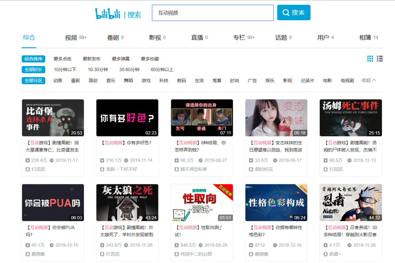Select the 游戏 category filter

coord(146,80)
